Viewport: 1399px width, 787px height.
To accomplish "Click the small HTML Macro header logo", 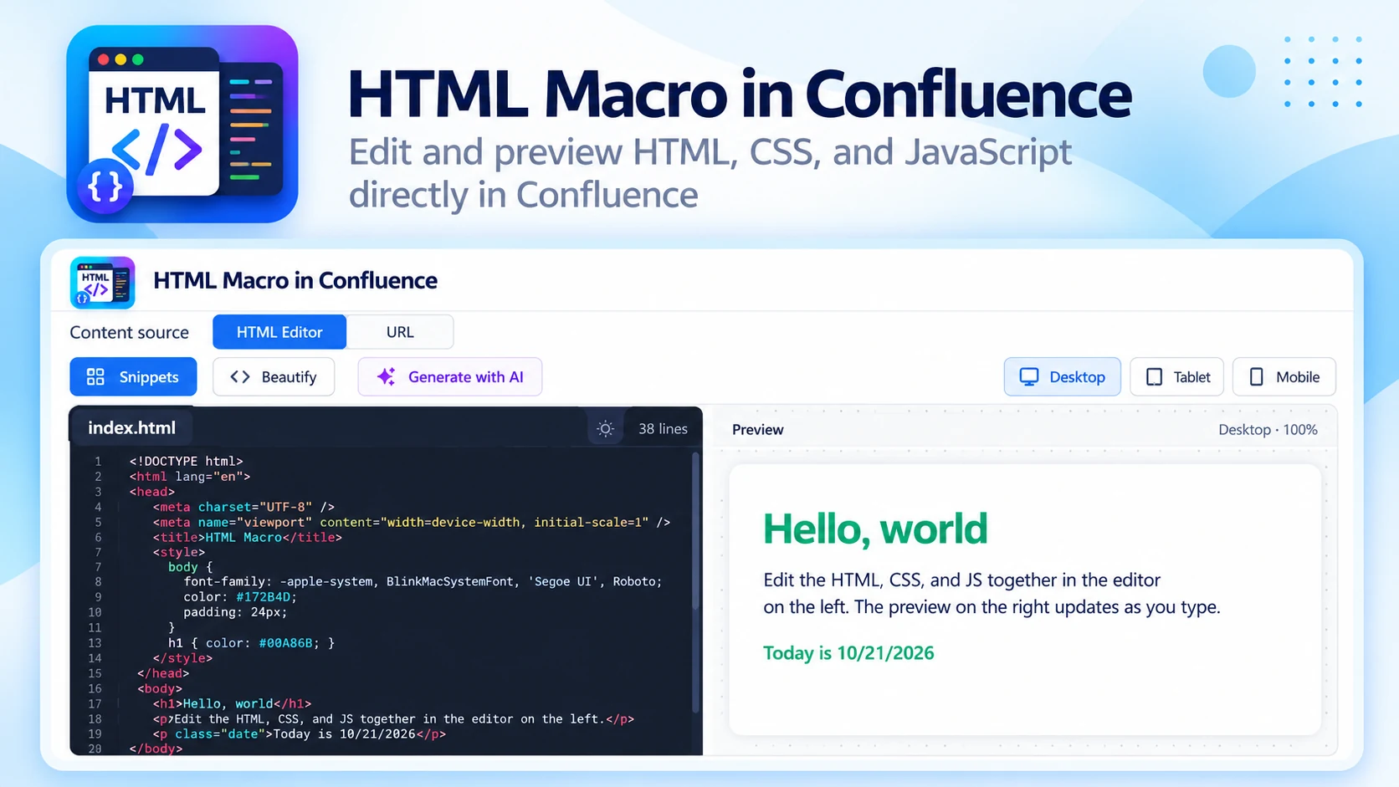I will [103, 283].
